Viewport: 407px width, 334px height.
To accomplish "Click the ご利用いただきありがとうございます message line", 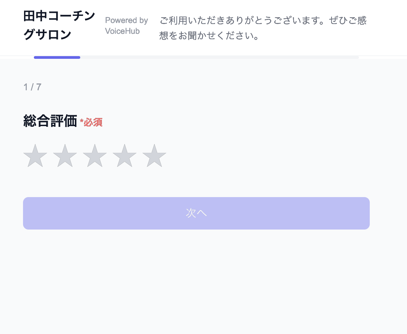I will click(x=237, y=21).
